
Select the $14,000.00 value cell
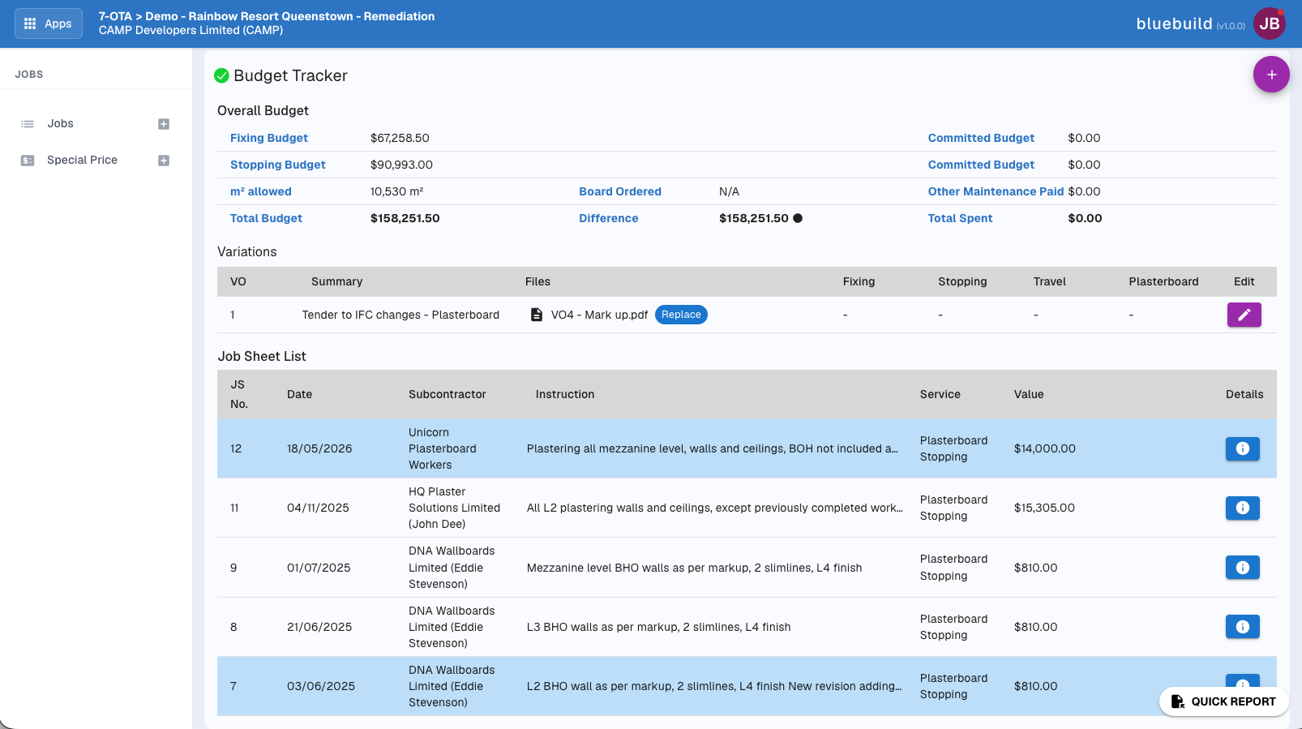[1045, 448]
